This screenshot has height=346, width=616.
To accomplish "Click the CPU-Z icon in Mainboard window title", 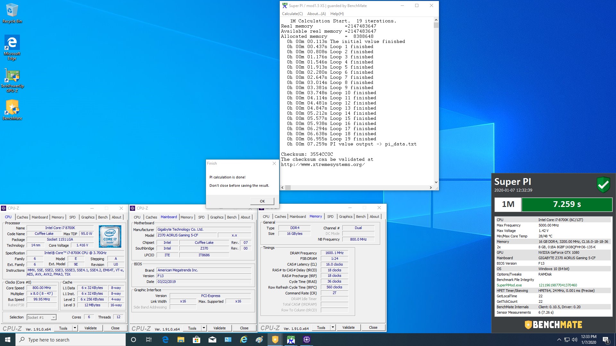I will click(x=133, y=208).
